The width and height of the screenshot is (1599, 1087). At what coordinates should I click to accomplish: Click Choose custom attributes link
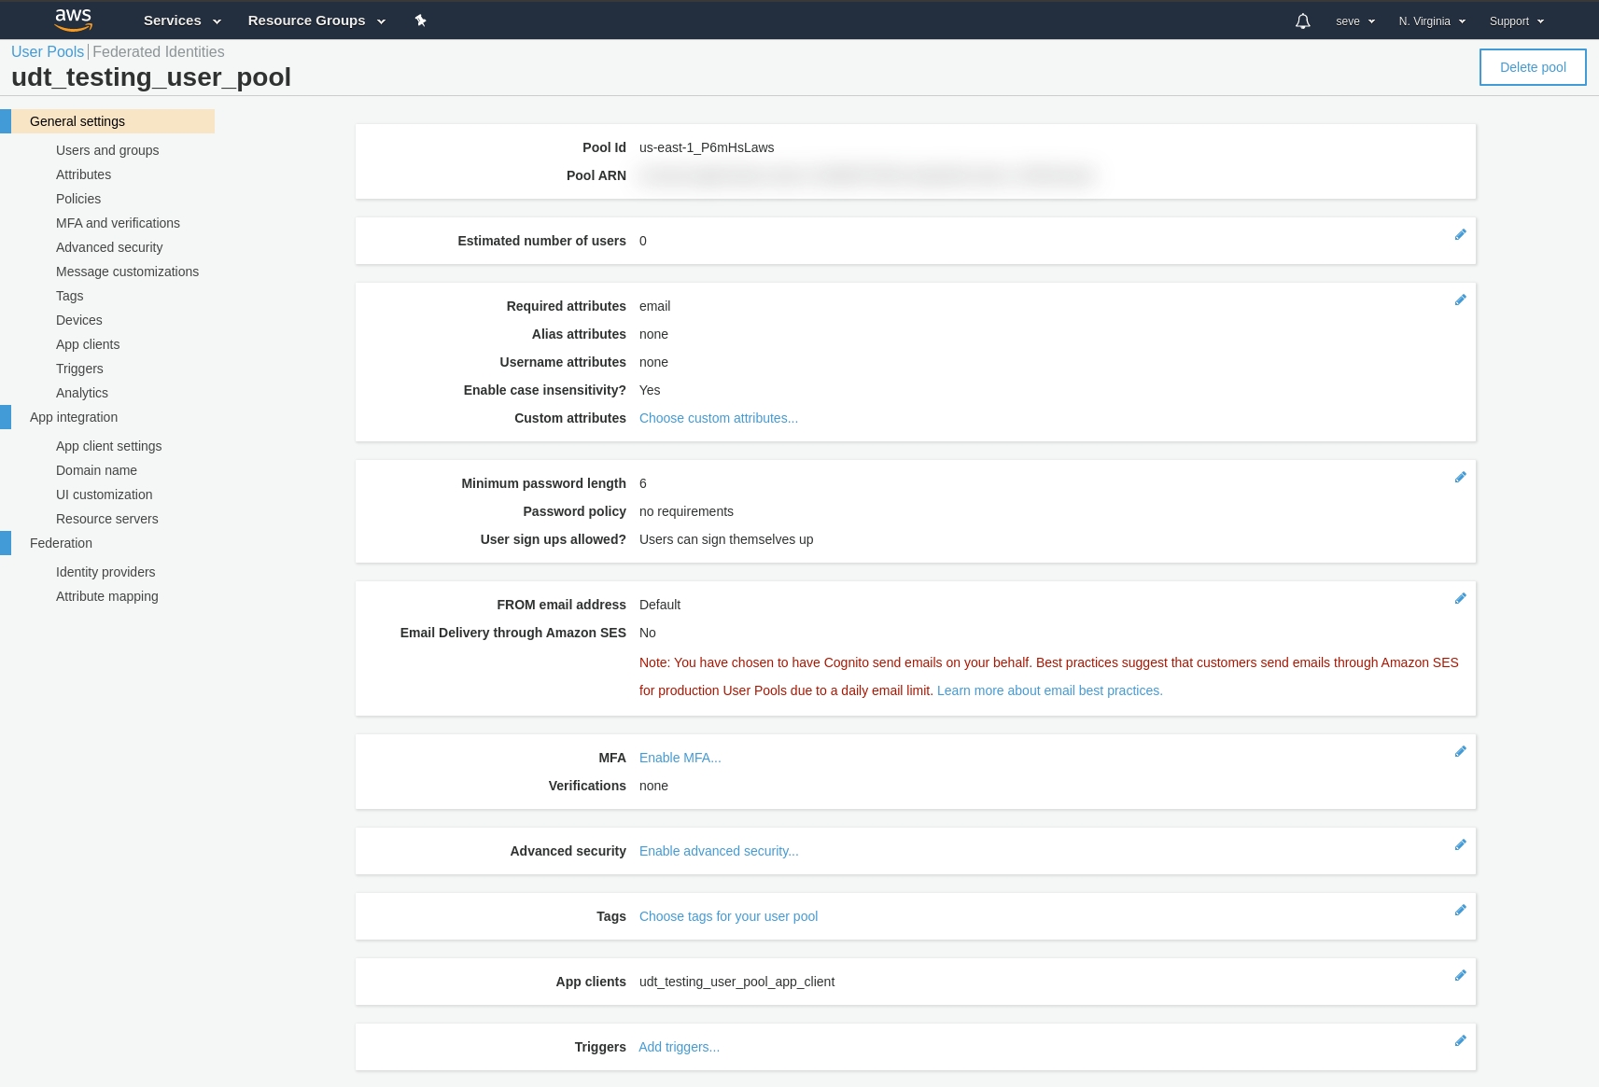tap(719, 418)
